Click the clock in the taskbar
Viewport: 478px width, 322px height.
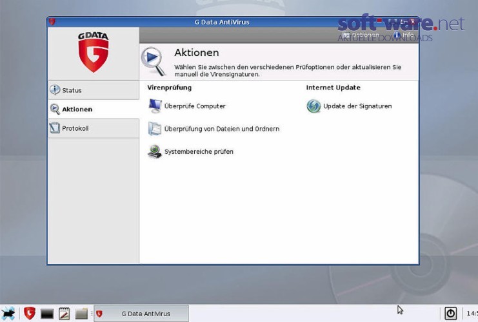pyautogui.click(x=472, y=314)
